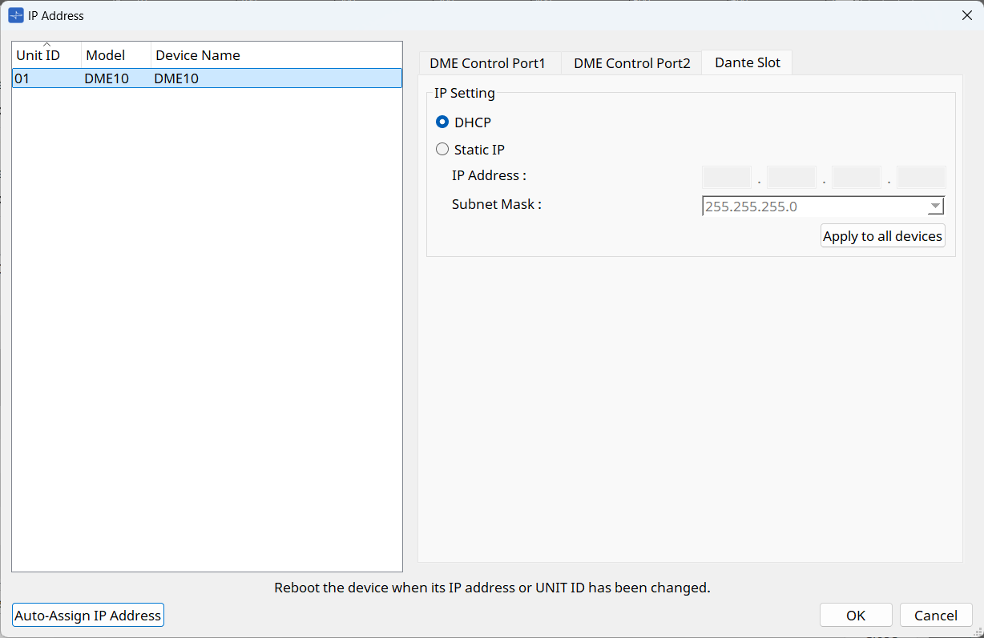Viewport: 984px width, 638px height.
Task: Expand the Subnet Mask dropdown
Action: [934, 207]
